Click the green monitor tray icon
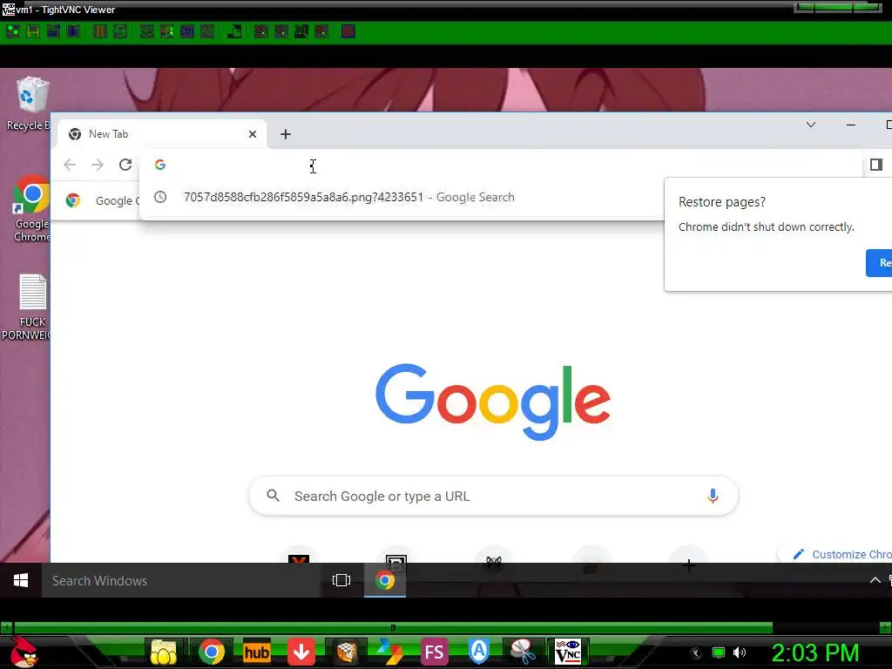The height and width of the screenshot is (669, 892). (719, 653)
